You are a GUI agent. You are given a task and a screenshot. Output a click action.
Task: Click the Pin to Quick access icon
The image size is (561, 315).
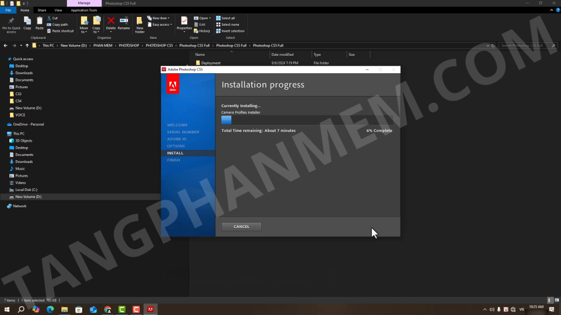[11, 24]
